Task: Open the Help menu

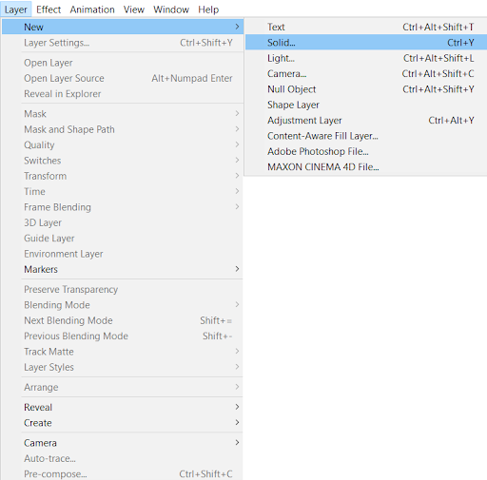Action: point(208,10)
